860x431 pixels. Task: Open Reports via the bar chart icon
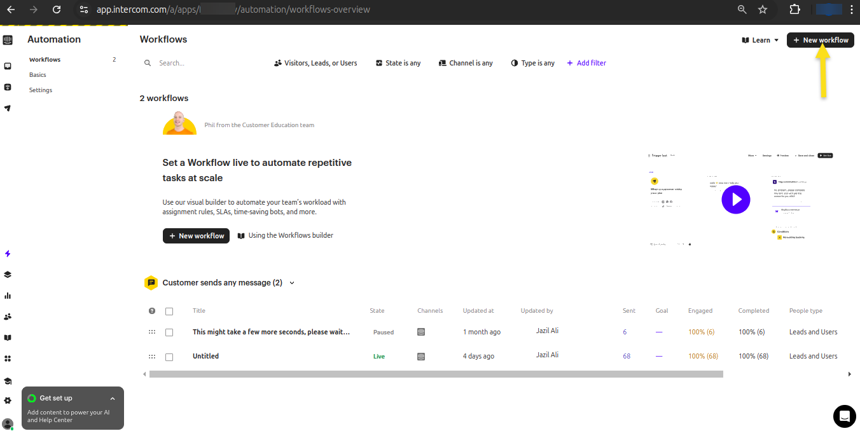pyautogui.click(x=8, y=296)
